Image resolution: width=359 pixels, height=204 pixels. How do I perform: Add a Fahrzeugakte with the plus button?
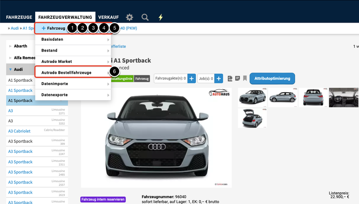point(191,78)
